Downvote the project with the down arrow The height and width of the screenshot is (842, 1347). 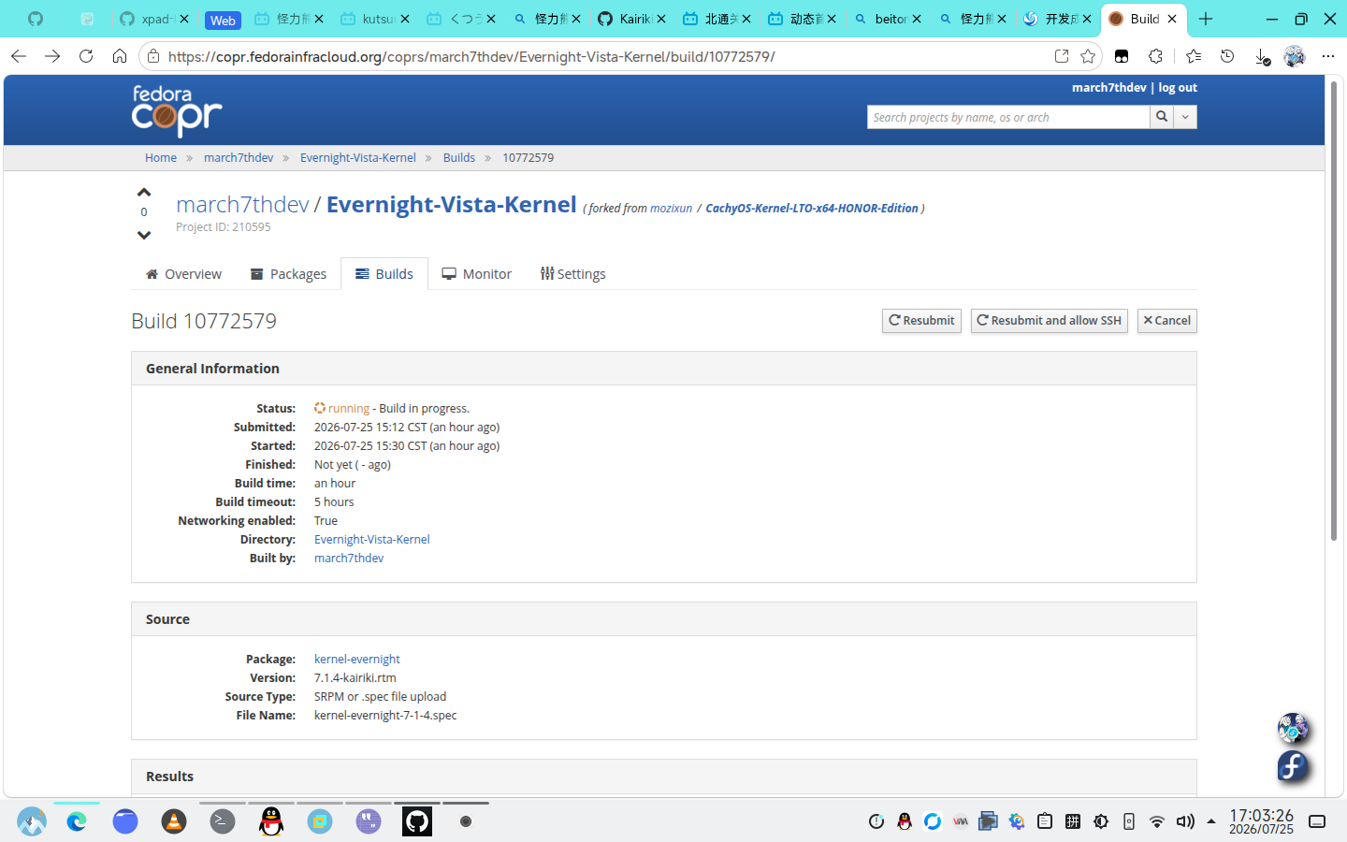144,235
